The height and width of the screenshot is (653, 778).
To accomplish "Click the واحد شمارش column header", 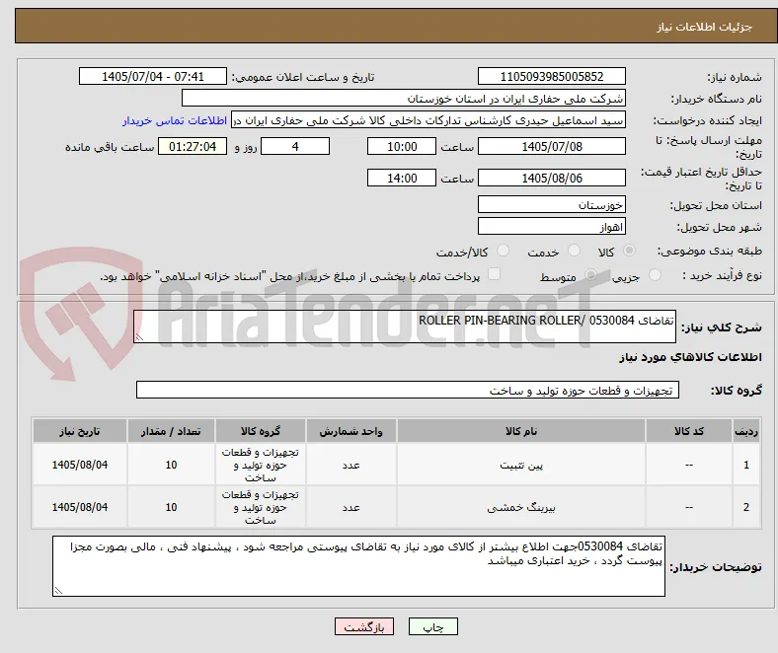I will (x=350, y=431).
